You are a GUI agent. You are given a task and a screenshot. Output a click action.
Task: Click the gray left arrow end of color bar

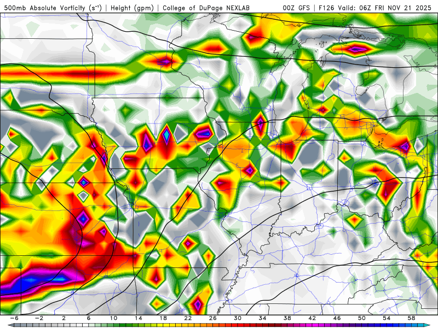(x=10, y=325)
